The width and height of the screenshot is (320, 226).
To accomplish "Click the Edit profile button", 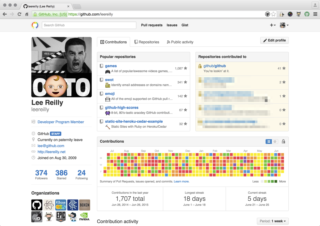I will click(275, 40).
